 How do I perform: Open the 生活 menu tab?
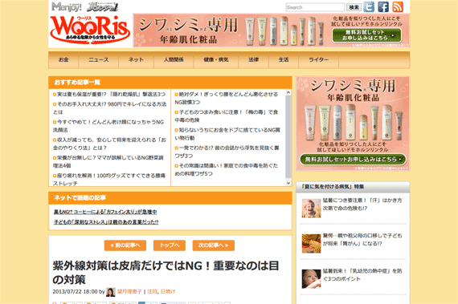[284, 59]
